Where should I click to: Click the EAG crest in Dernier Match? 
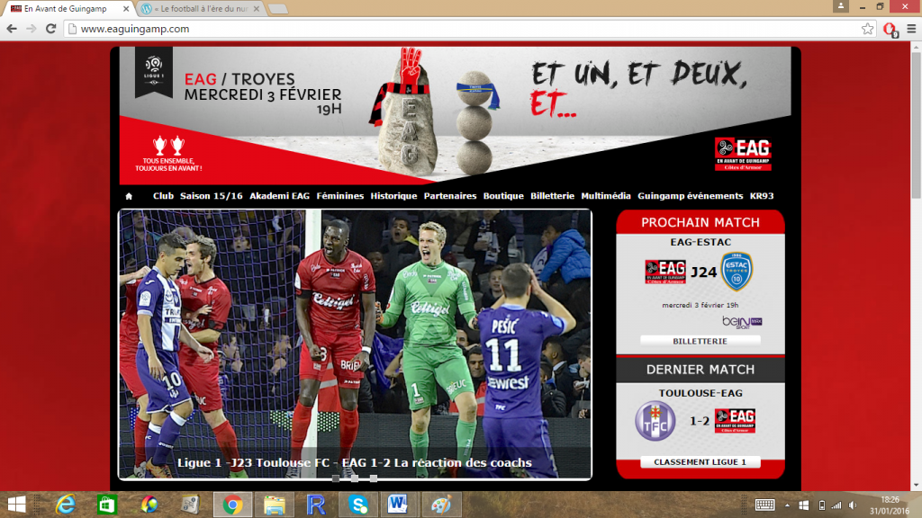tap(735, 421)
